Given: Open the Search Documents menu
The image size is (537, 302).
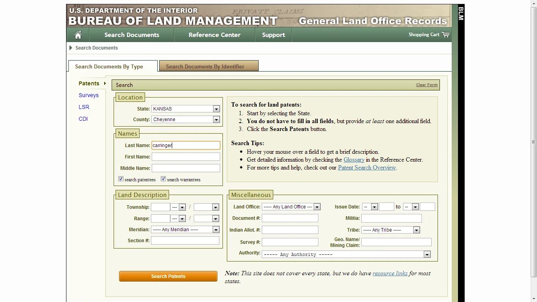Looking at the screenshot, I should 132,35.
